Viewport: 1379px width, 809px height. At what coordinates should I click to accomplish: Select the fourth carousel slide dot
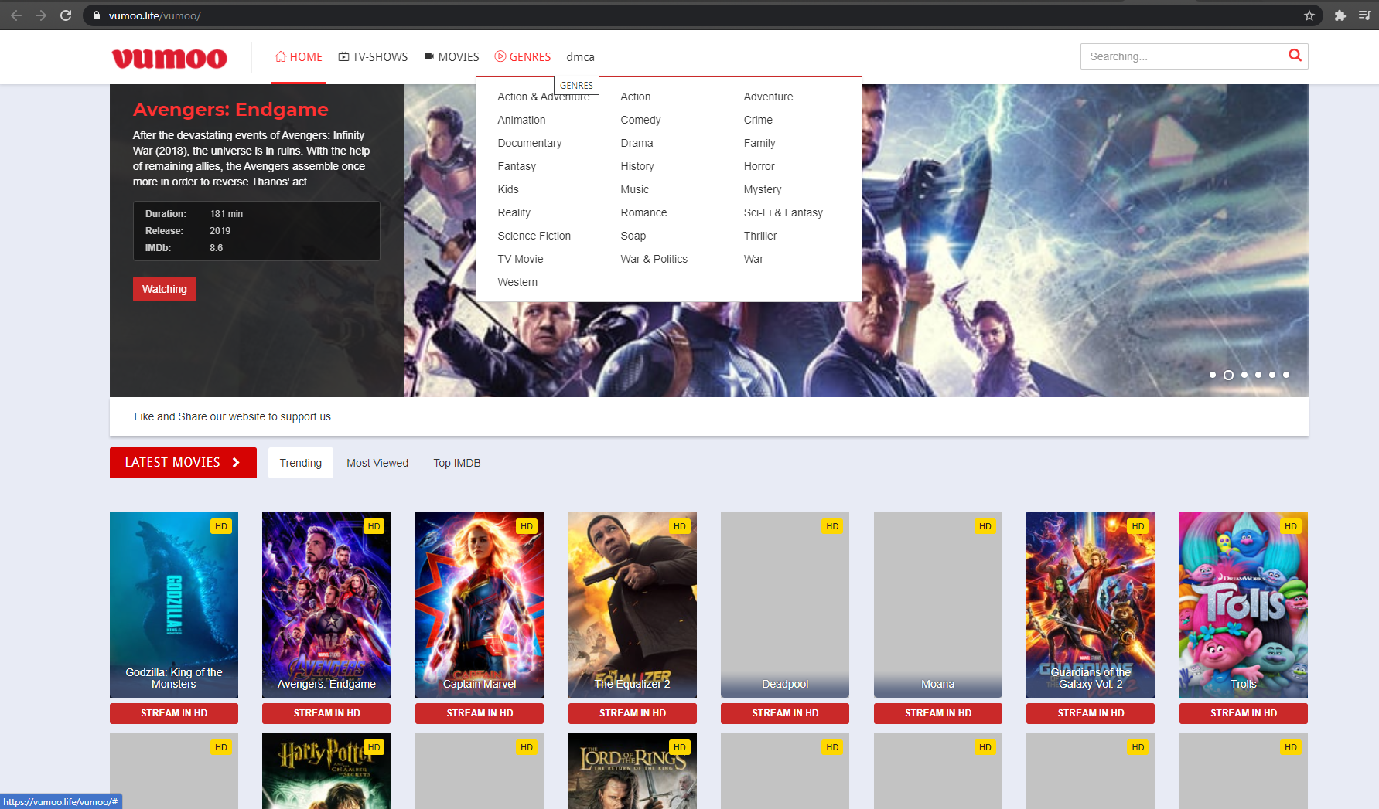tap(1258, 375)
